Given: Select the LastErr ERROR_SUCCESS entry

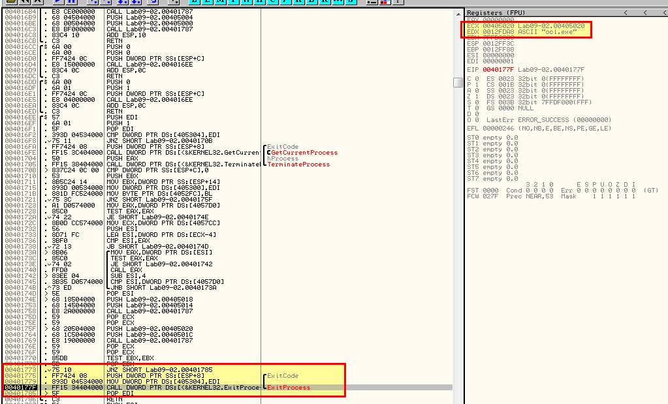Looking at the screenshot, I should point(549,120).
